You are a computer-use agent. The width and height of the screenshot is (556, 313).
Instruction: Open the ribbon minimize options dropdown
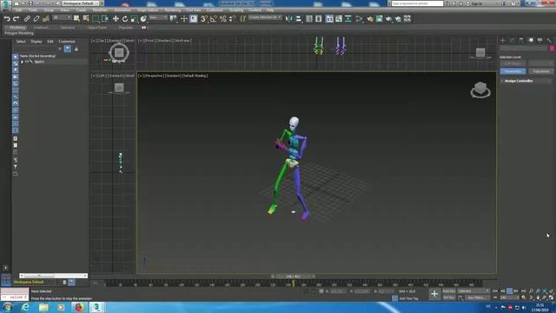pyautogui.click(x=144, y=27)
